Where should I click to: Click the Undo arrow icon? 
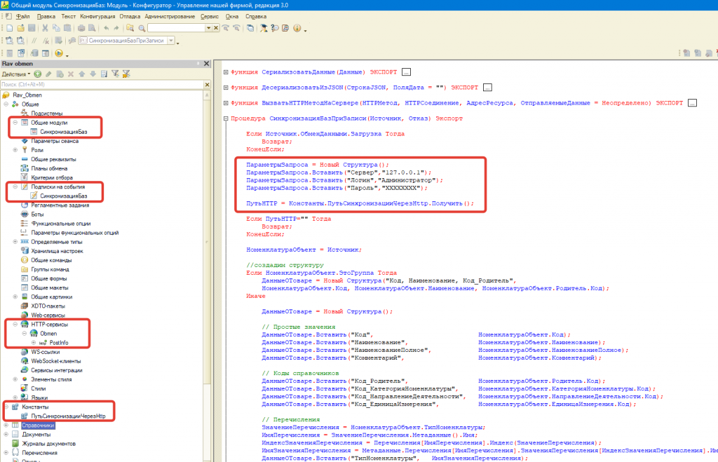tap(106, 28)
